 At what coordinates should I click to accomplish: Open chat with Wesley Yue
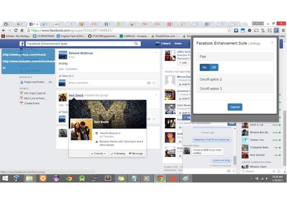(256, 140)
